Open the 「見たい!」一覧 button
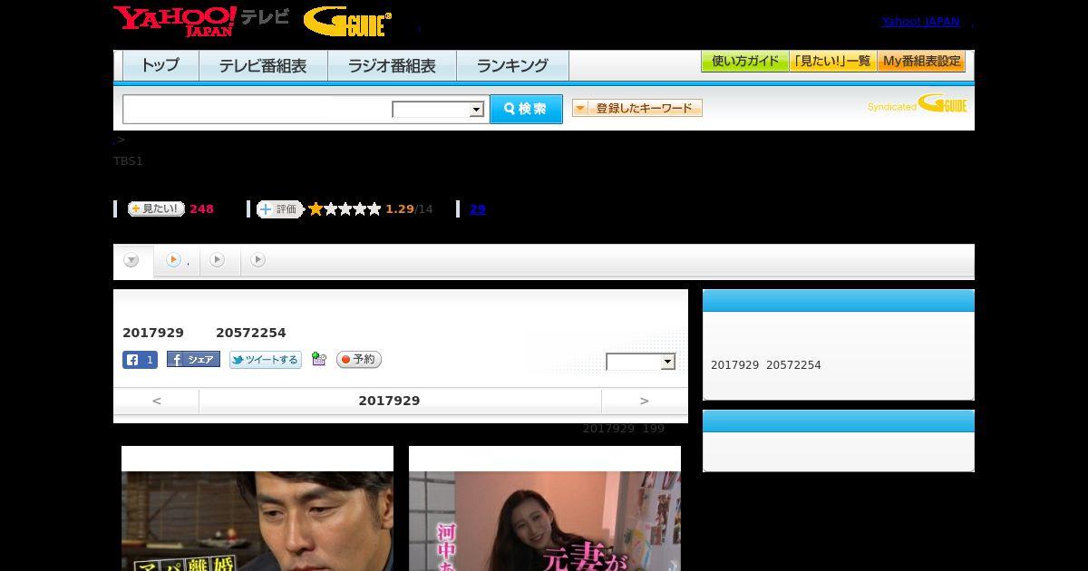This screenshot has width=1088, height=571. pos(833,62)
